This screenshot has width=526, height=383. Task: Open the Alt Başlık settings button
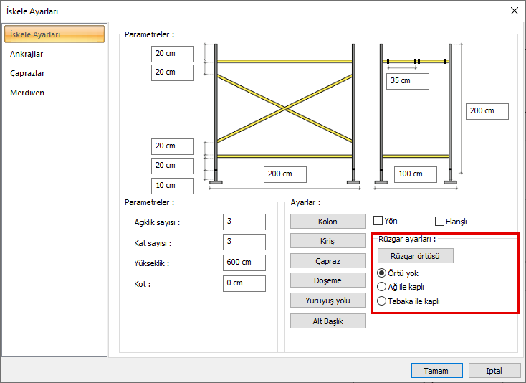(327, 321)
